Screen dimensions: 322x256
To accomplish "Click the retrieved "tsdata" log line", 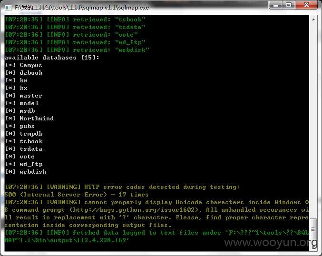I will pyautogui.click(x=75, y=27).
